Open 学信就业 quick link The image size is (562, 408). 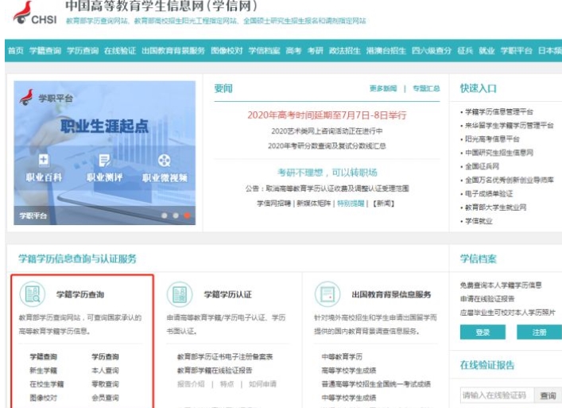(479, 221)
